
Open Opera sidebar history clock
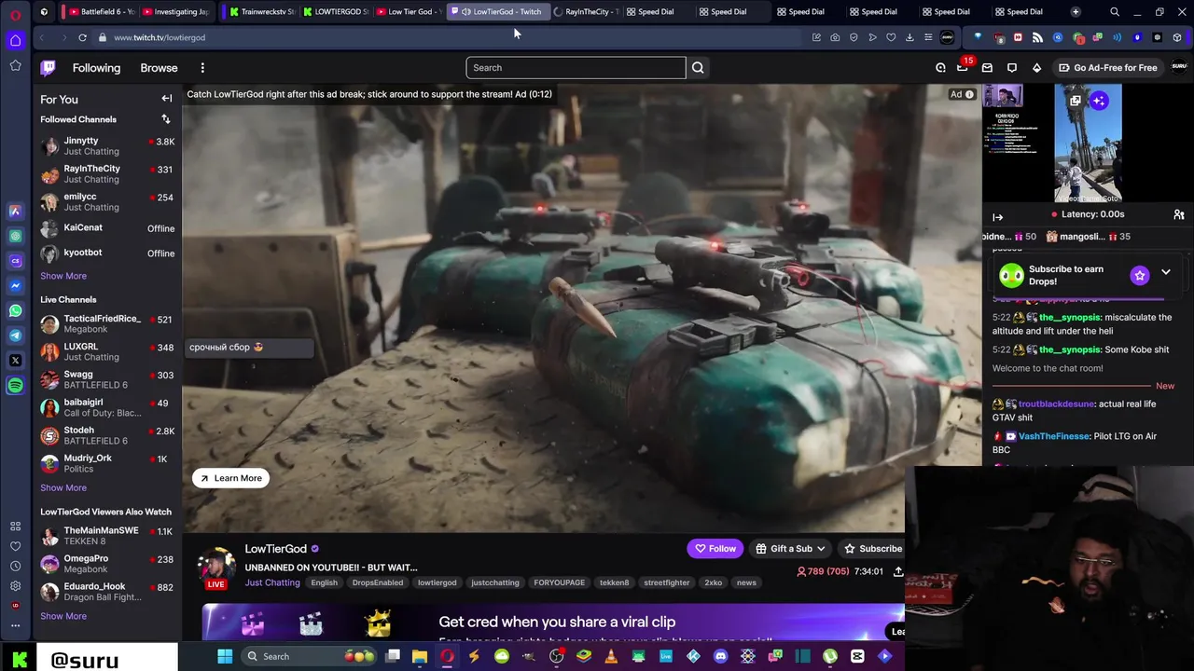tap(15, 566)
